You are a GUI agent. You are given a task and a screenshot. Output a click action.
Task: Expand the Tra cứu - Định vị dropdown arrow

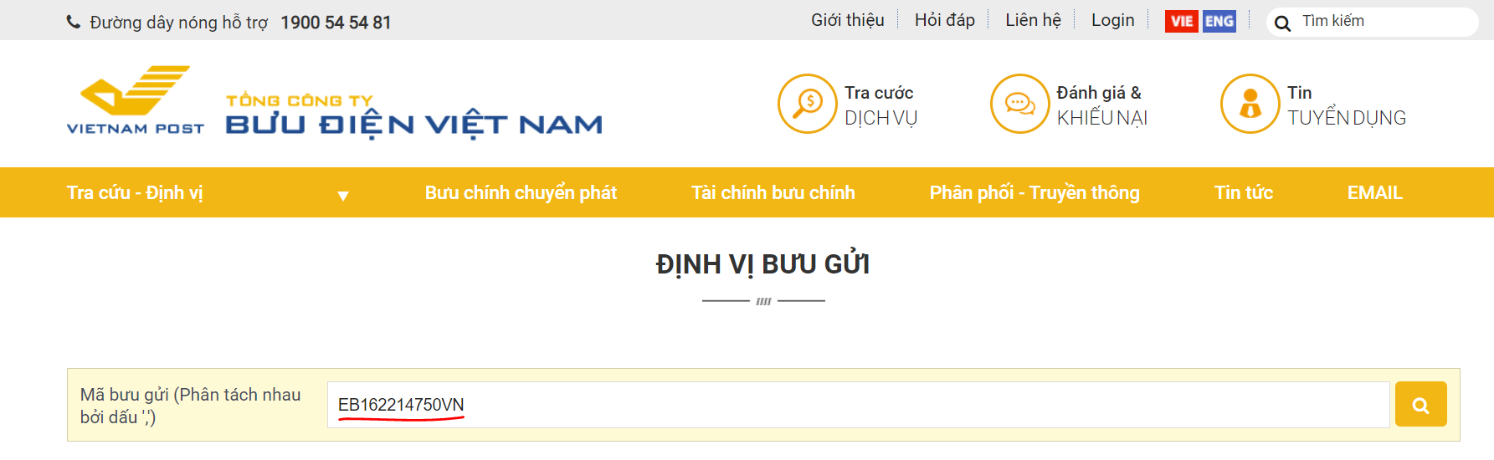[x=342, y=196]
